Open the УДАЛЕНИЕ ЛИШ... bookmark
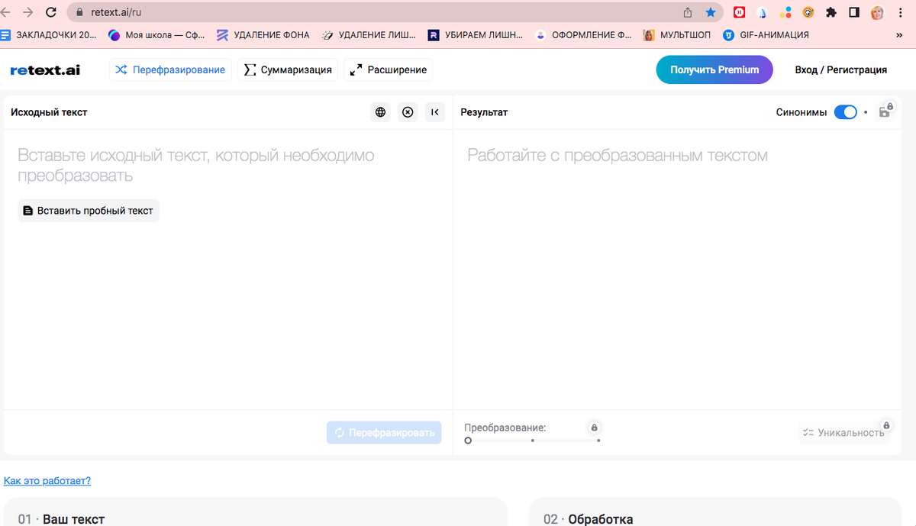This screenshot has height=526, width=916. click(369, 35)
